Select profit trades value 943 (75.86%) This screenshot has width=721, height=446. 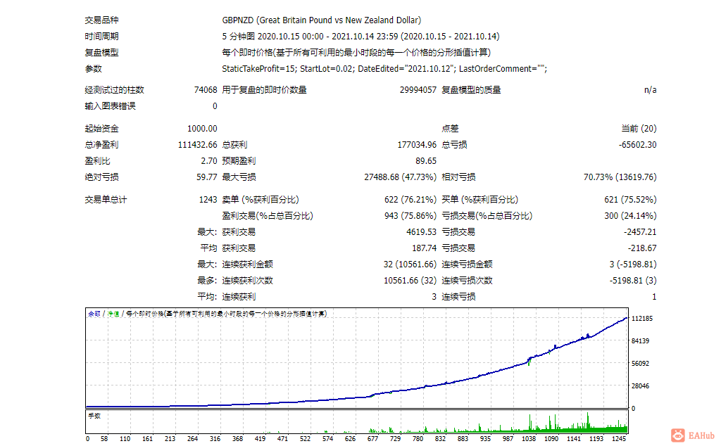tap(410, 216)
